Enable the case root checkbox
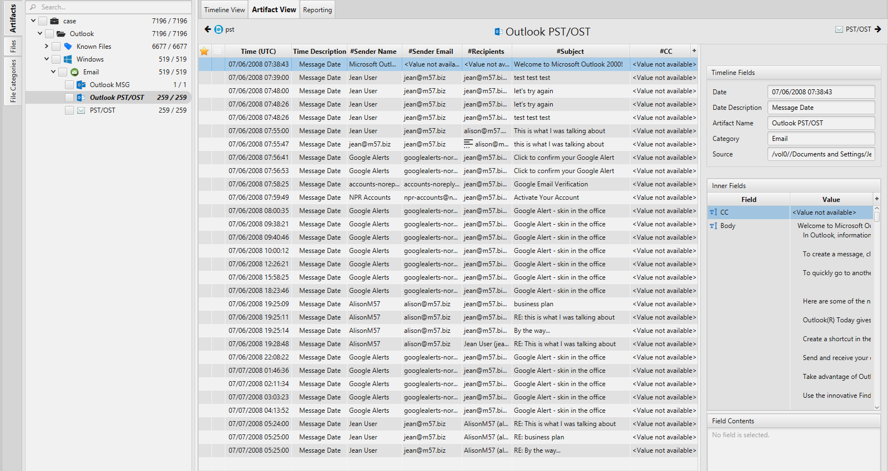This screenshot has height=471, width=888. click(x=43, y=21)
